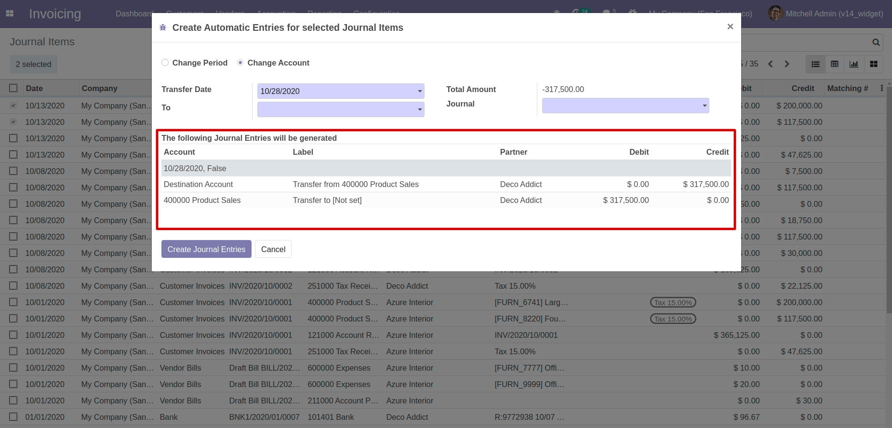
Task: Open Mitchell Admin user menu
Action: point(826,13)
